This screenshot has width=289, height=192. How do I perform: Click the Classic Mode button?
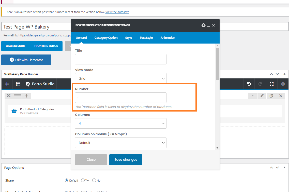pyautogui.click(x=16, y=46)
